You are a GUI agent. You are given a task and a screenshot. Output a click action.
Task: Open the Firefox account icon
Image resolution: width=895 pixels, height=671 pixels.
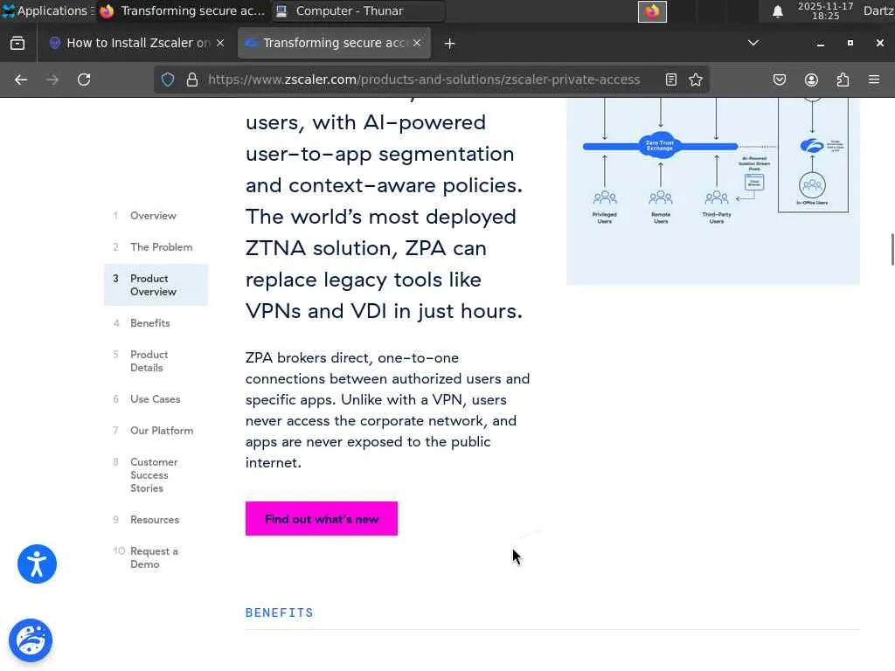(x=811, y=80)
